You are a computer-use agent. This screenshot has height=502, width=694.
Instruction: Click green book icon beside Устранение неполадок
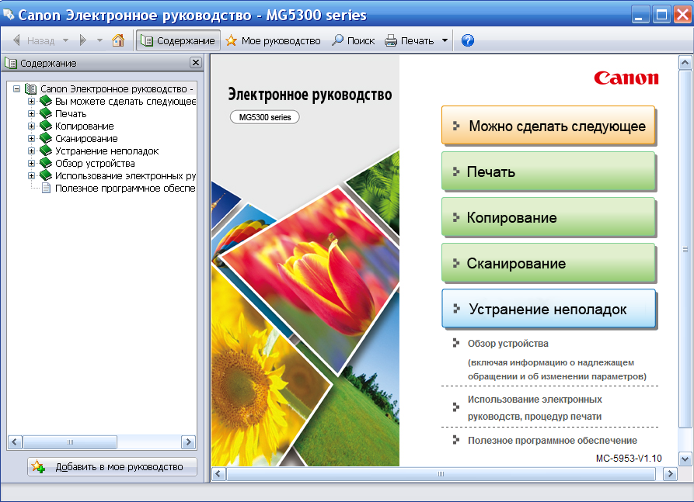tap(46, 151)
